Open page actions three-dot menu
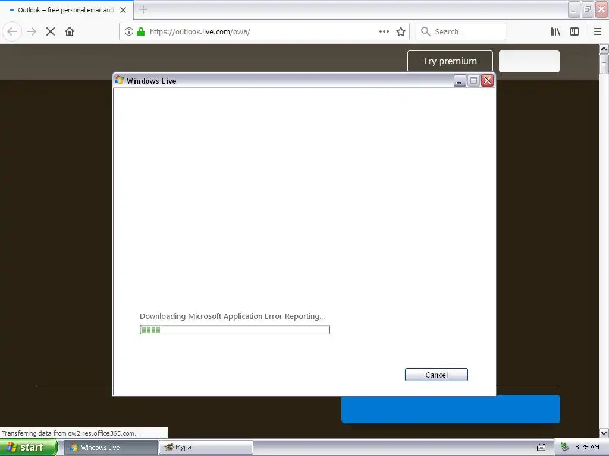 [384, 31]
